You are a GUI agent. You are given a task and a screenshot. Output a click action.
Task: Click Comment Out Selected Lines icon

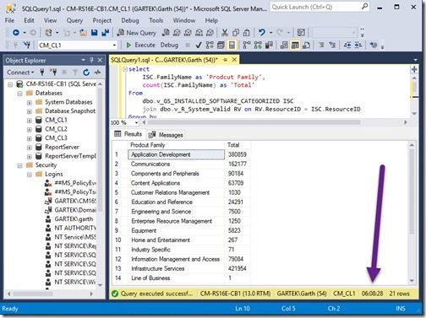coord(321,45)
